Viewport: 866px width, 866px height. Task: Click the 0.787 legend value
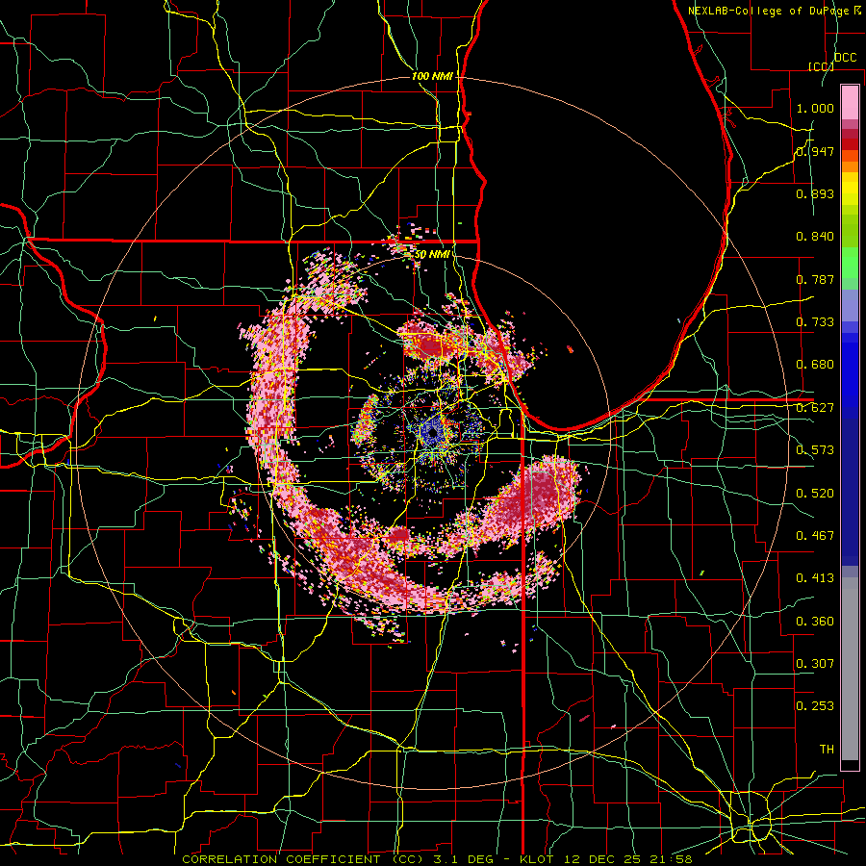pyautogui.click(x=815, y=279)
